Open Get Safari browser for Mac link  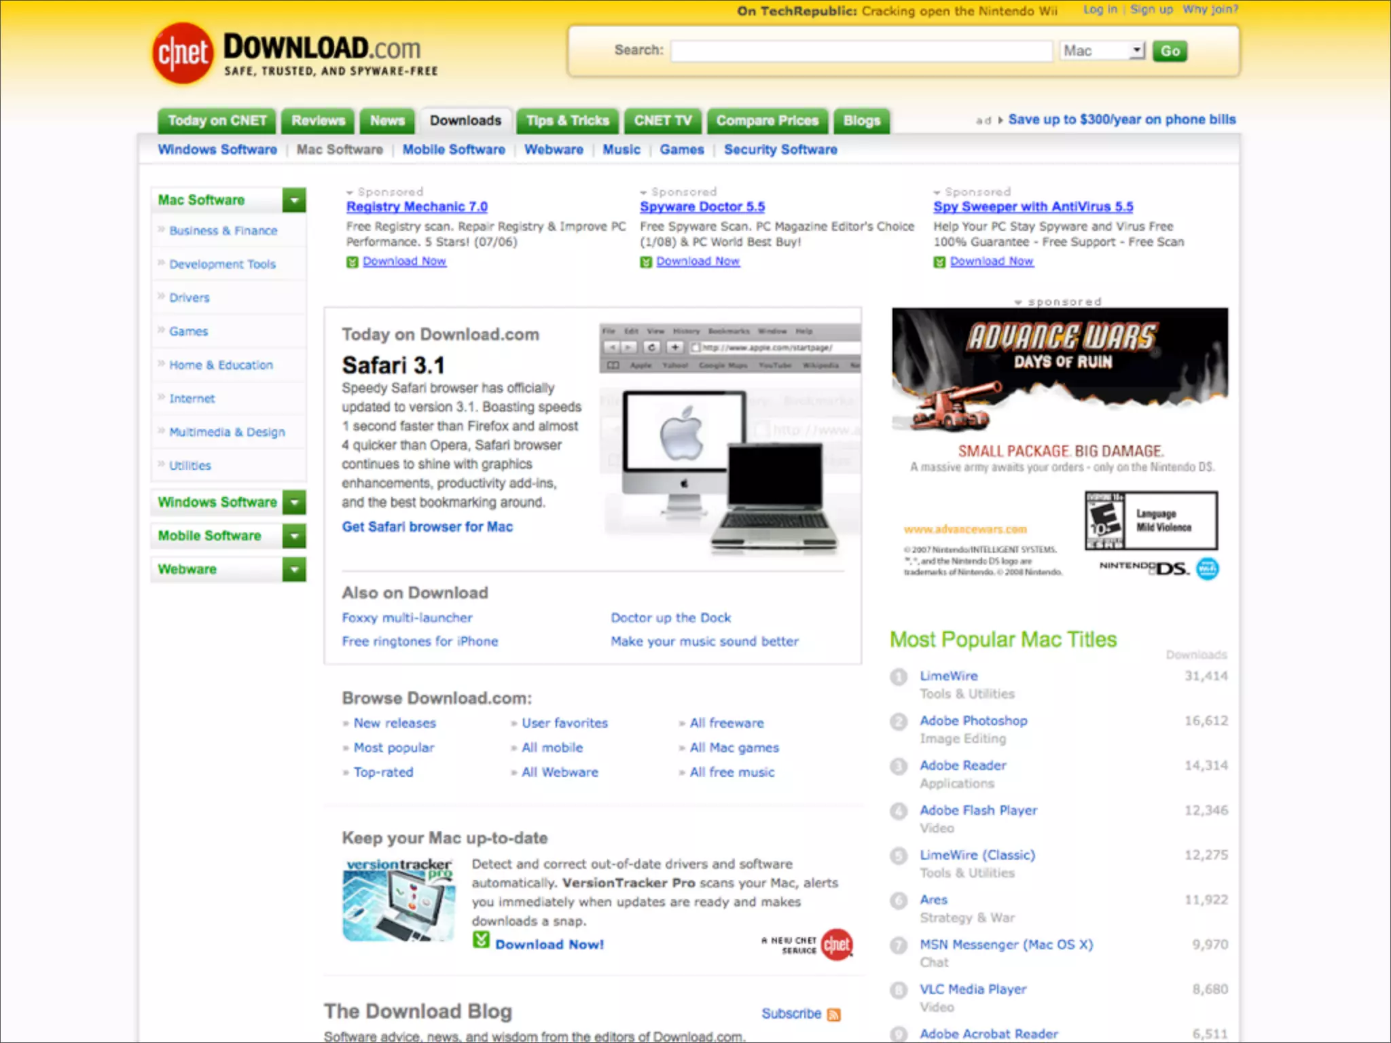(427, 527)
